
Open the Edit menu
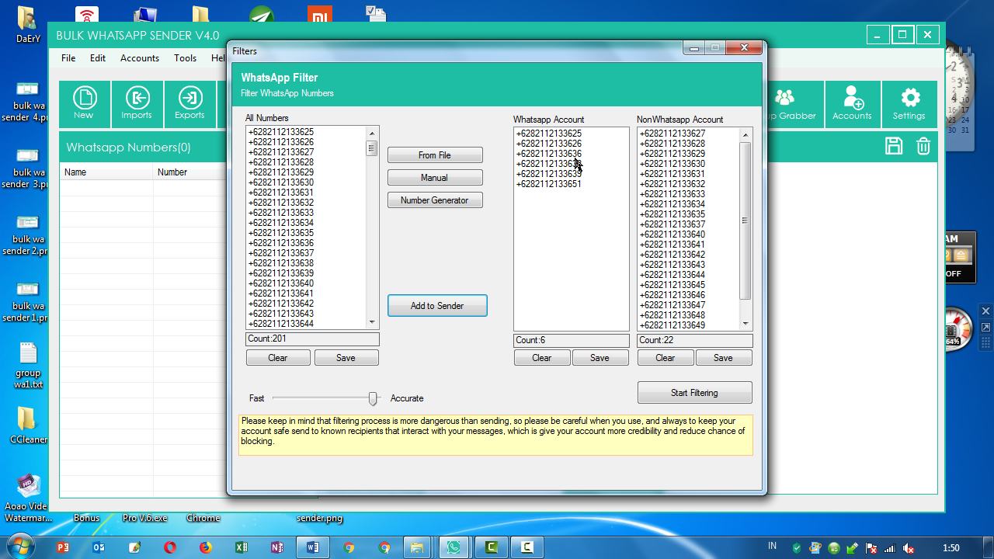pyautogui.click(x=98, y=58)
